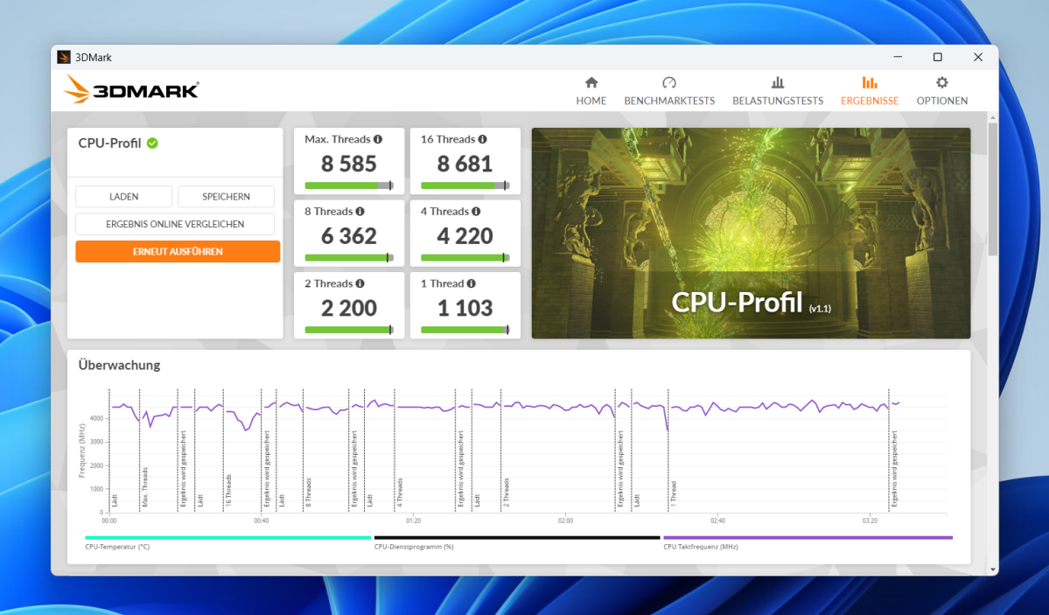1049x615 pixels.
Task: Click the CPU Taktfrequenz legend bar
Action: coord(808,537)
